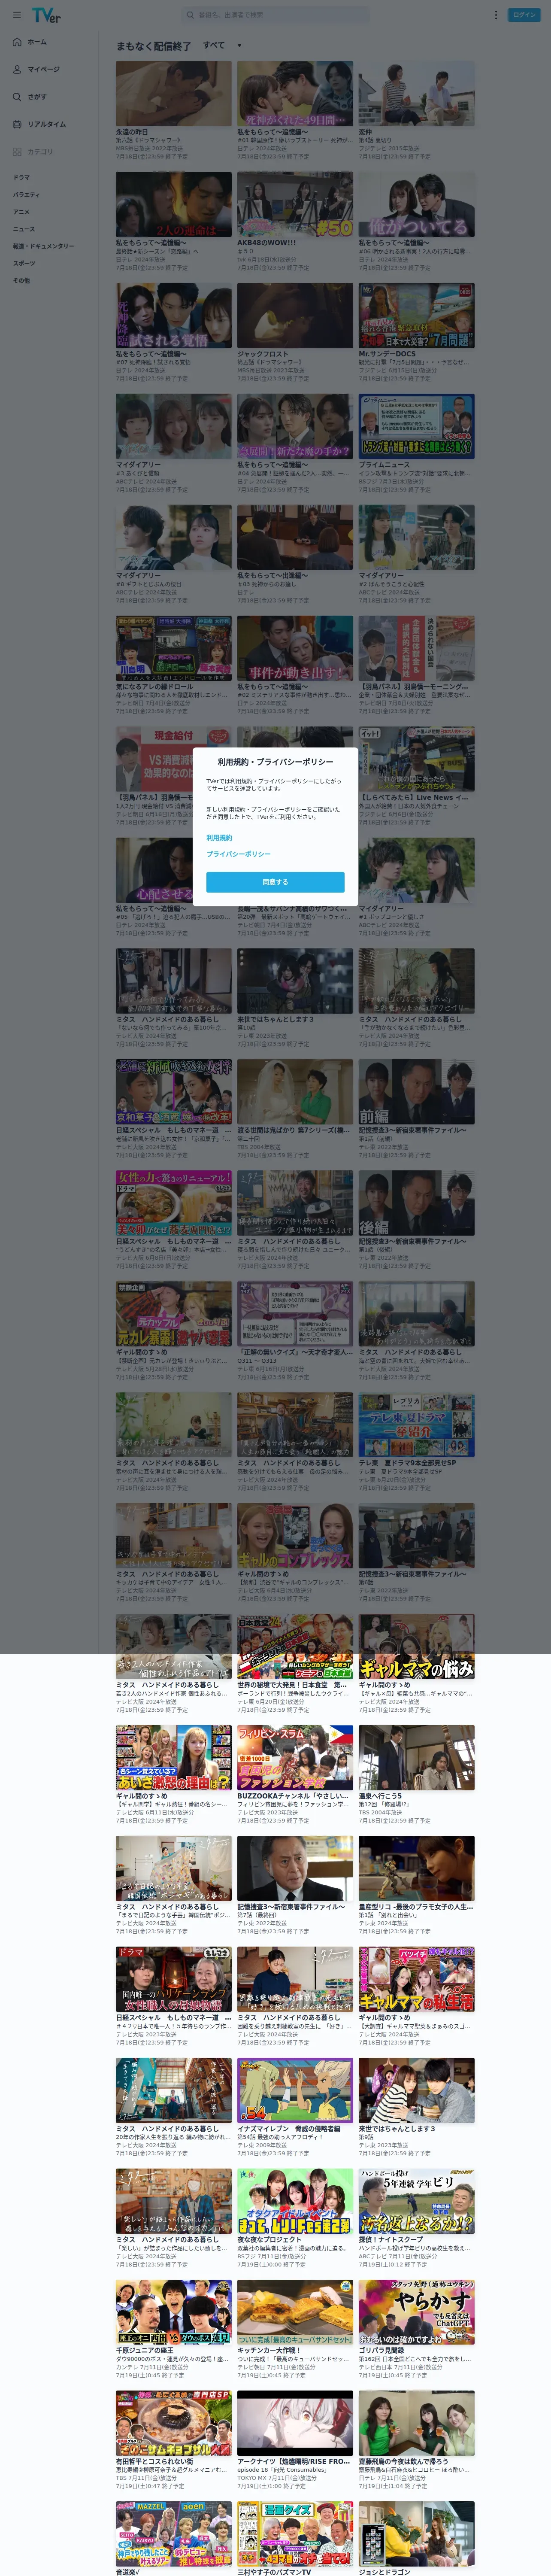Screen dimensions: 551x2576
Task: Click the ホーム sidebar label
Action: 37,42
